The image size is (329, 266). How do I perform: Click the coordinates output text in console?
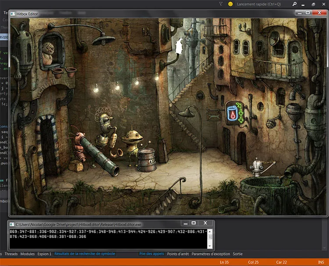108,234
